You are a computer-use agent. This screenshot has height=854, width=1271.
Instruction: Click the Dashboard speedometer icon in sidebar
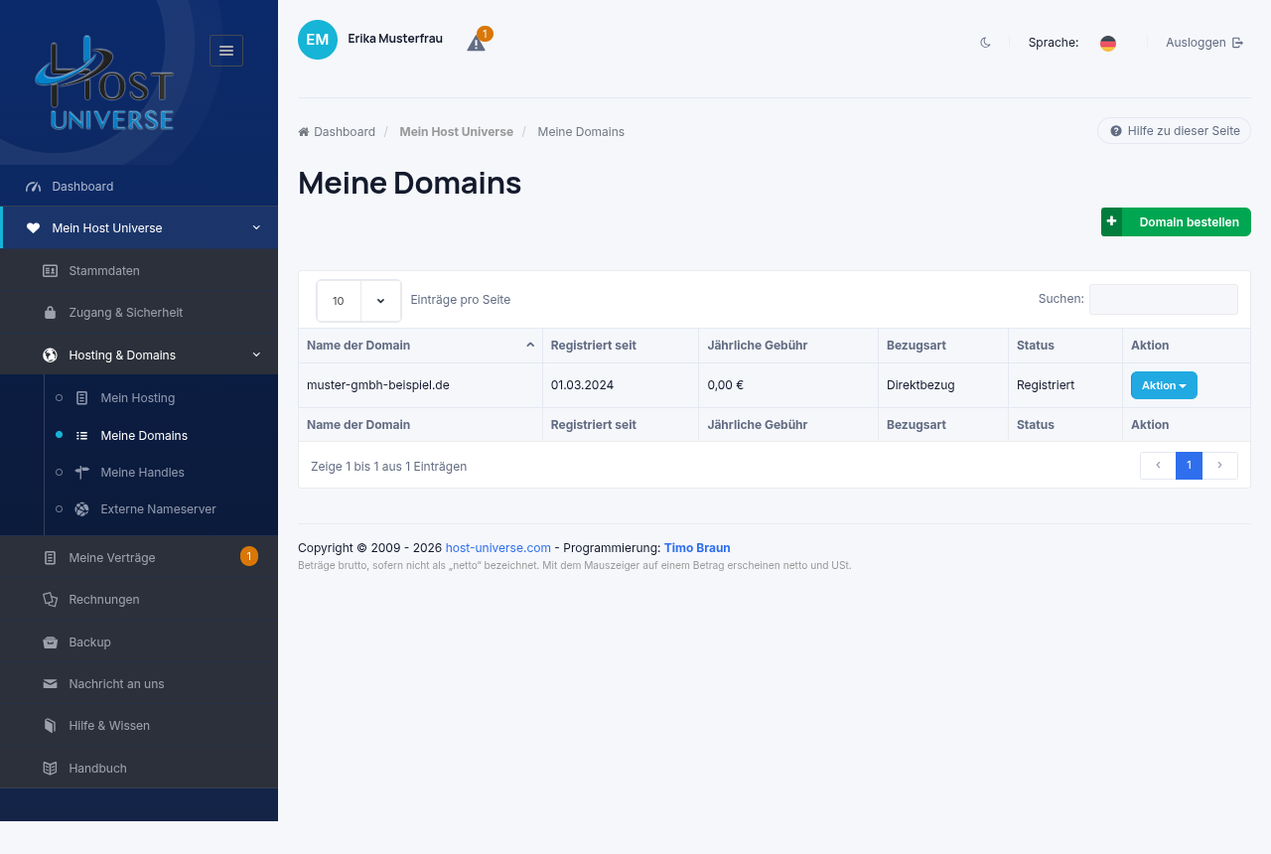(x=34, y=187)
